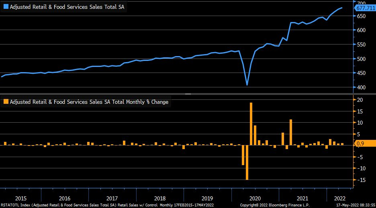Click the lowest negative orange bar near -15
This screenshot has width=376, height=208.
(247, 162)
